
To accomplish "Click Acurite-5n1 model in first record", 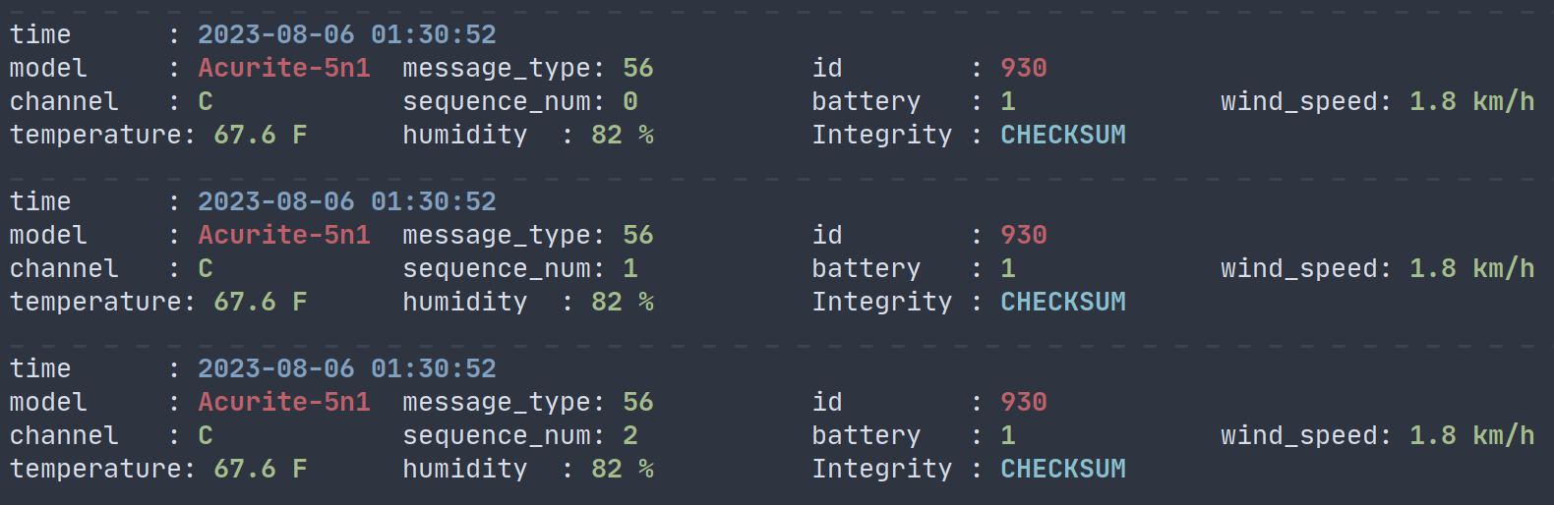I will tap(284, 68).
